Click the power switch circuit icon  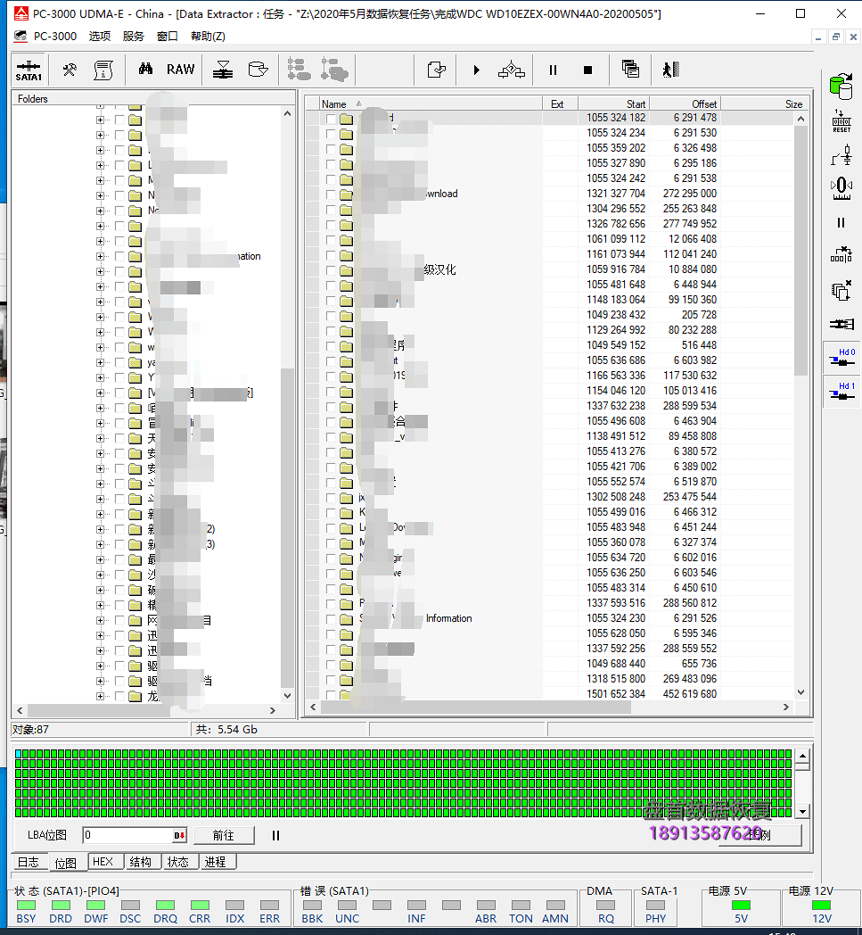pyautogui.click(x=841, y=155)
